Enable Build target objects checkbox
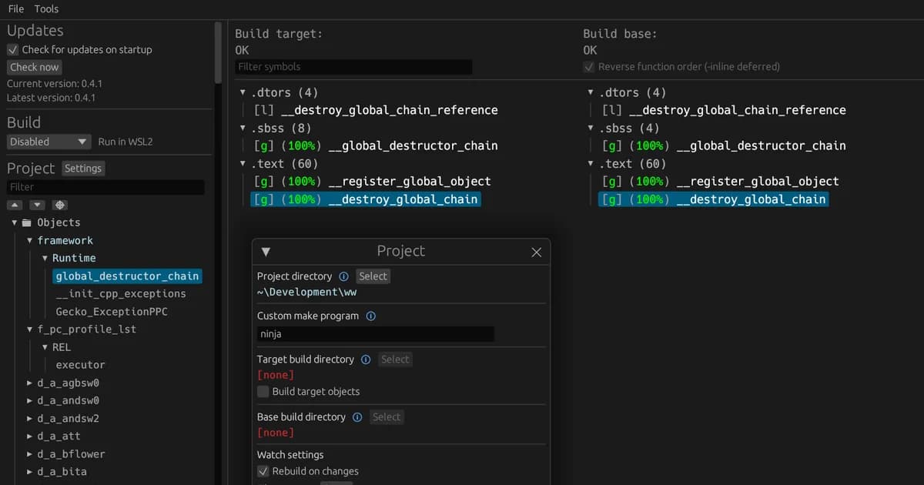 (263, 392)
